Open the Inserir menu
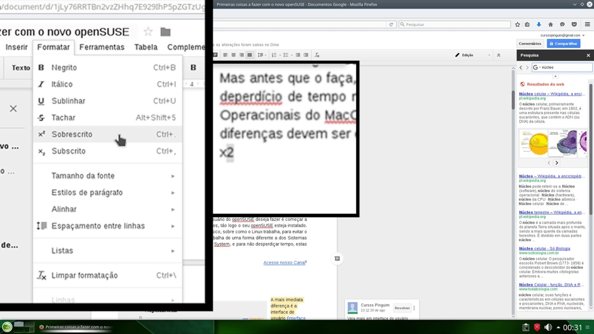The height and width of the screenshot is (334, 594). coord(17,47)
